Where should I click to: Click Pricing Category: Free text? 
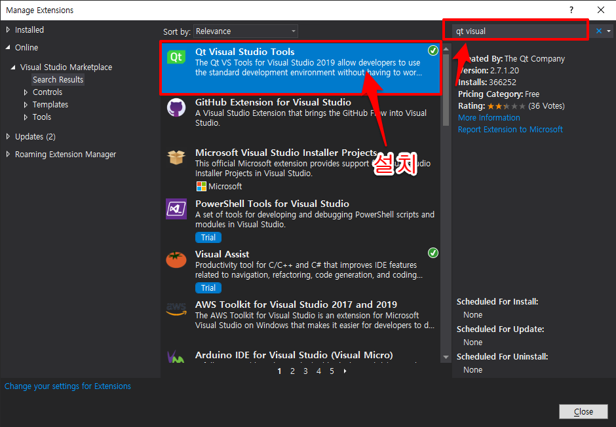coord(499,94)
